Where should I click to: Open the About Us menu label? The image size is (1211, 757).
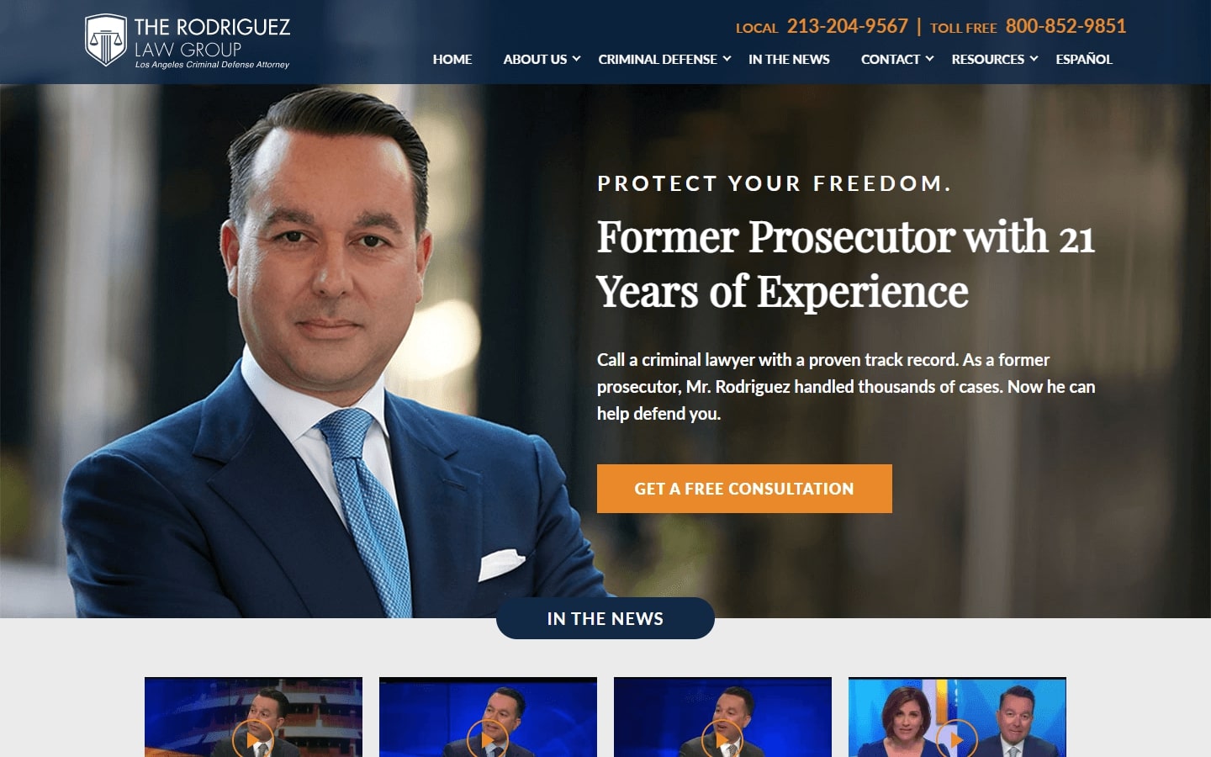[535, 59]
